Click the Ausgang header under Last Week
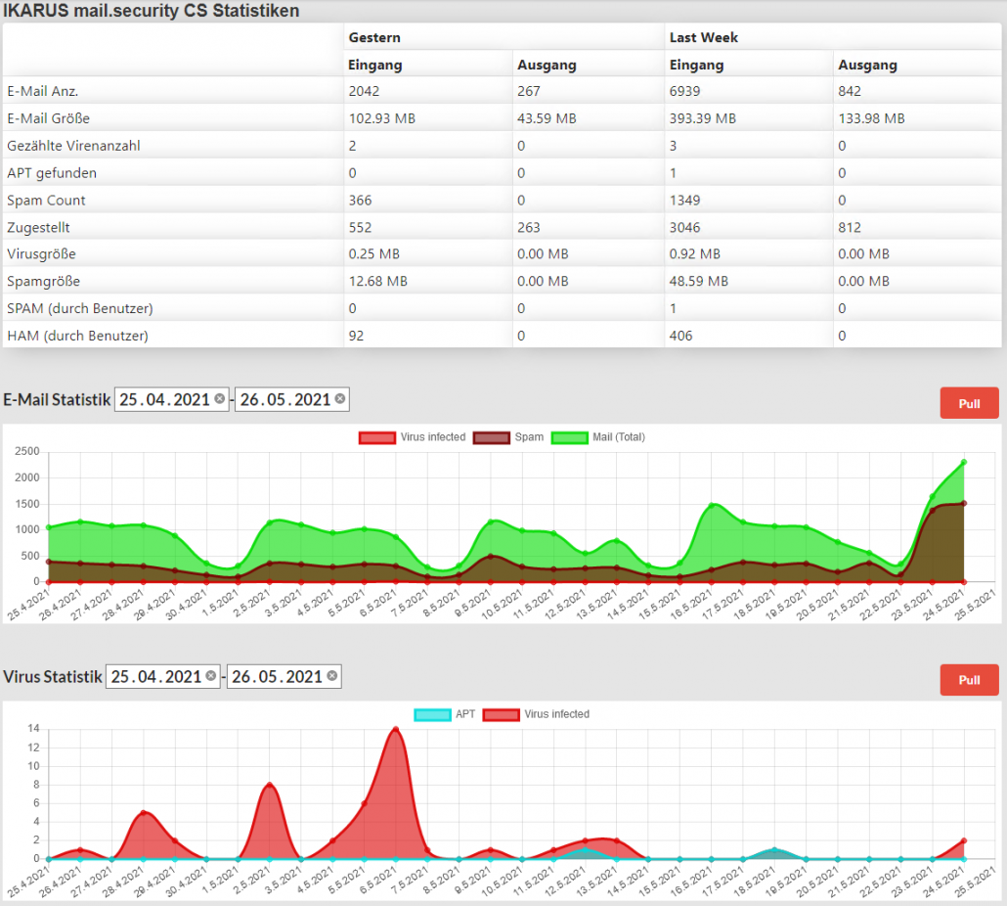The width and height of the screenshot is (1007, 906). point(867,65)
